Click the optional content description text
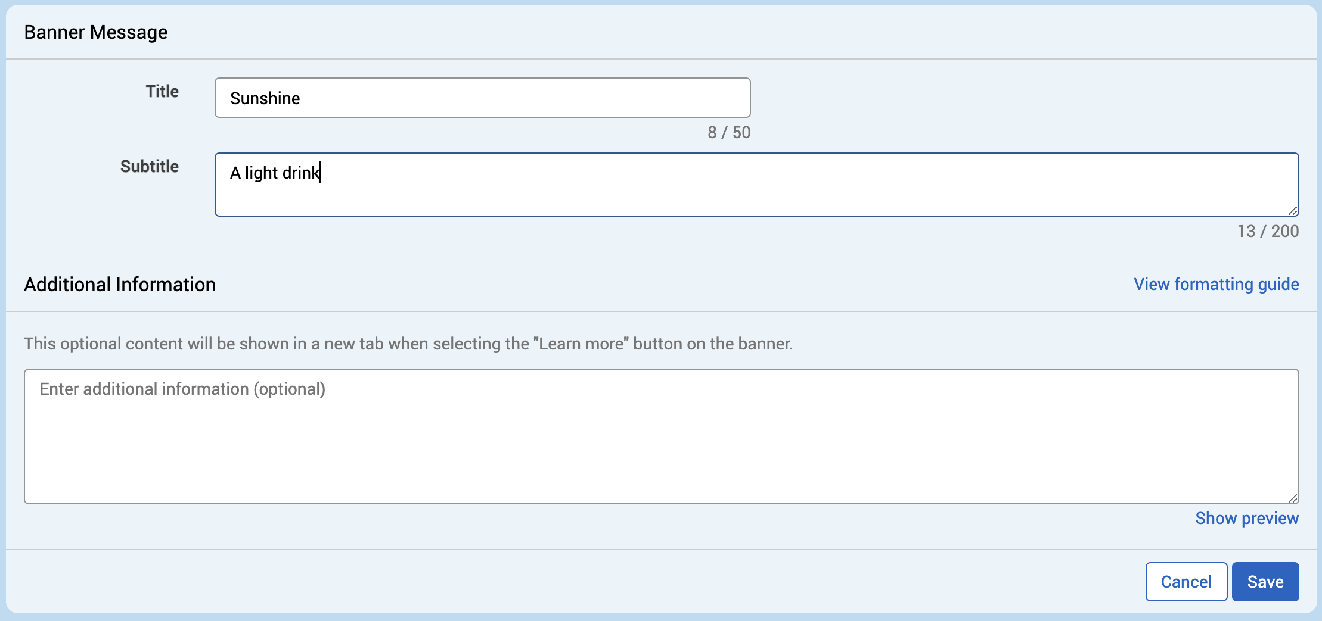 point(408,344)
